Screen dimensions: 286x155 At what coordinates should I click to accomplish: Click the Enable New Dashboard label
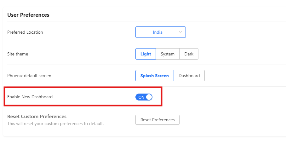pyautogui.click(x=30, y=97)
